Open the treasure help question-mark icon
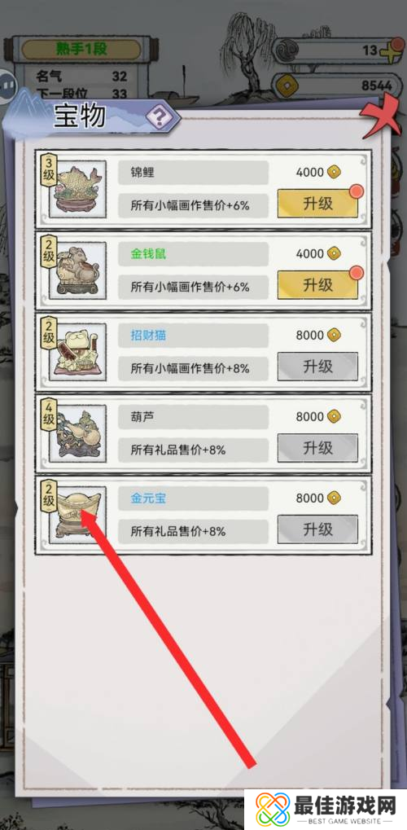Viewport: 407px width, 830px height. click(161, 116)
